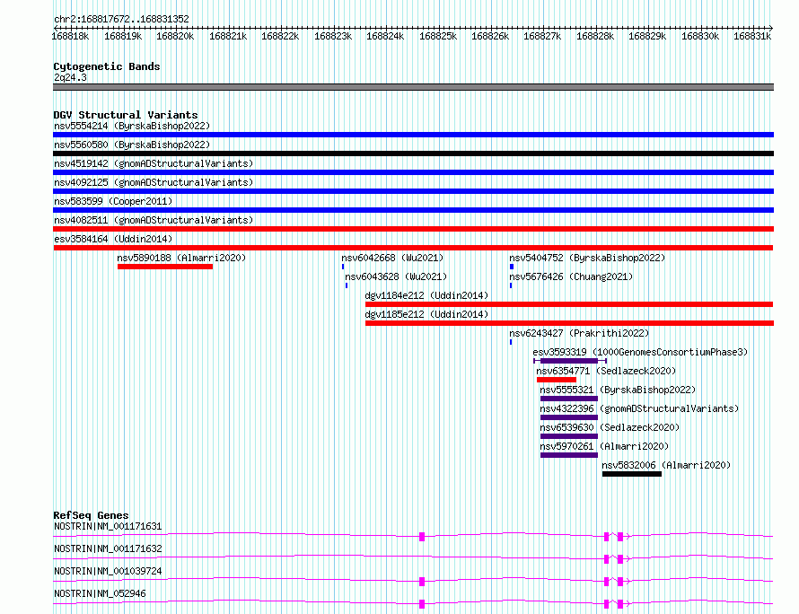Open NOSTRIN|NM_052946 transcript label
This screenshot has width=799, height=614.
(100, 593)
